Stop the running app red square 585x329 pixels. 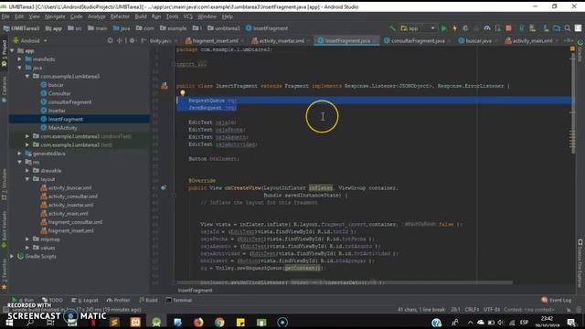pos(508,28)
